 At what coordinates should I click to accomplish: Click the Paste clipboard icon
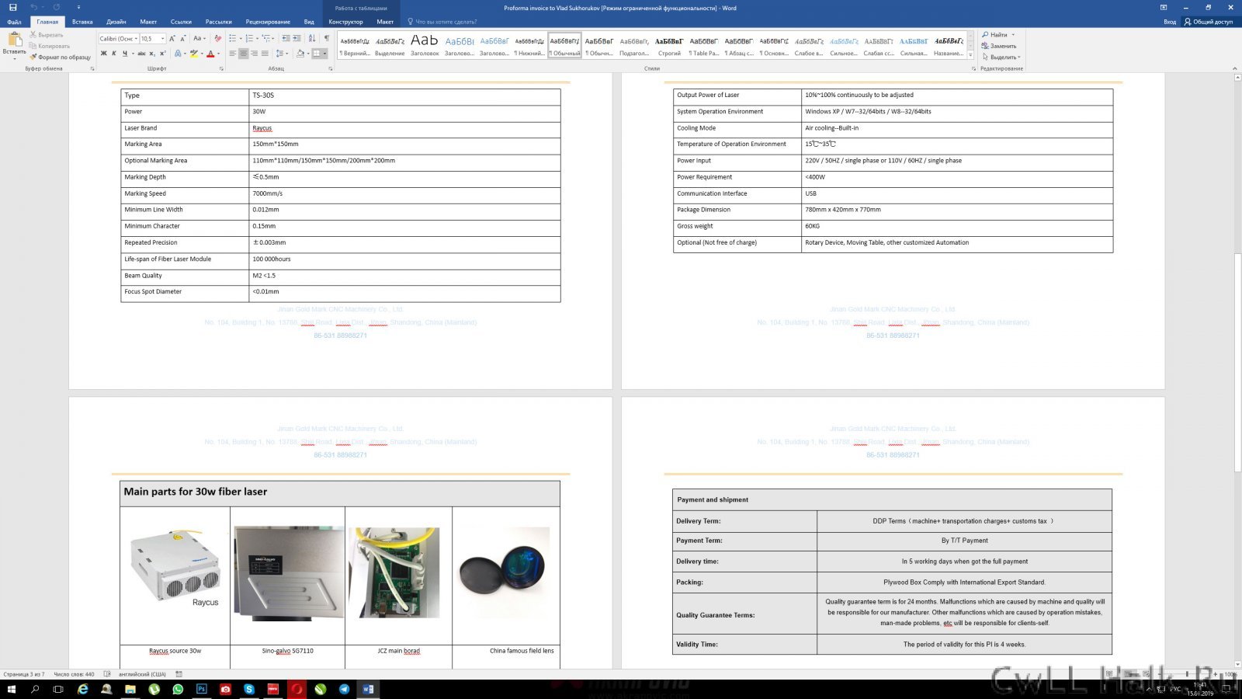pyautogui.click(x=13, y=40)
